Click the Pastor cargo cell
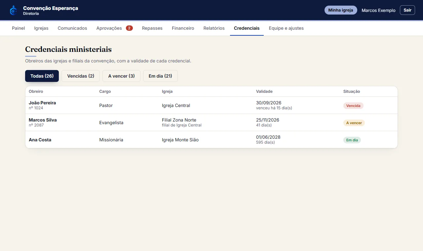This screenshot has height=251, width=423. point(106,105)
